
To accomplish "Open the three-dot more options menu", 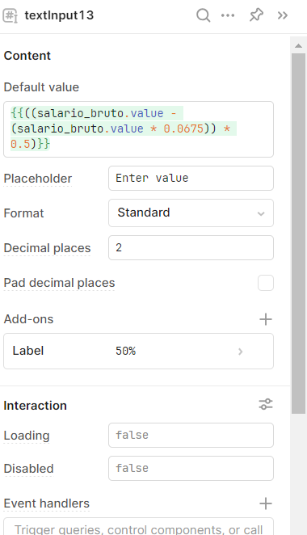I will pyautogui.click(x=228, y=15).
